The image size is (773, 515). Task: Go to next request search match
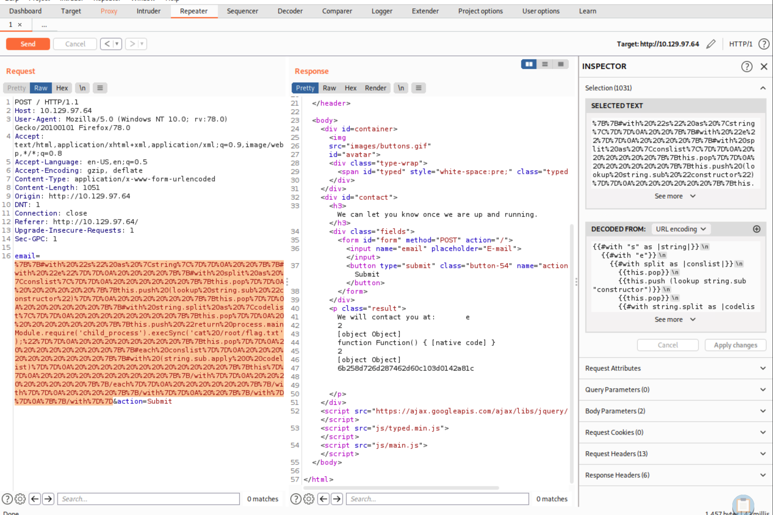[x=48, y=499]
